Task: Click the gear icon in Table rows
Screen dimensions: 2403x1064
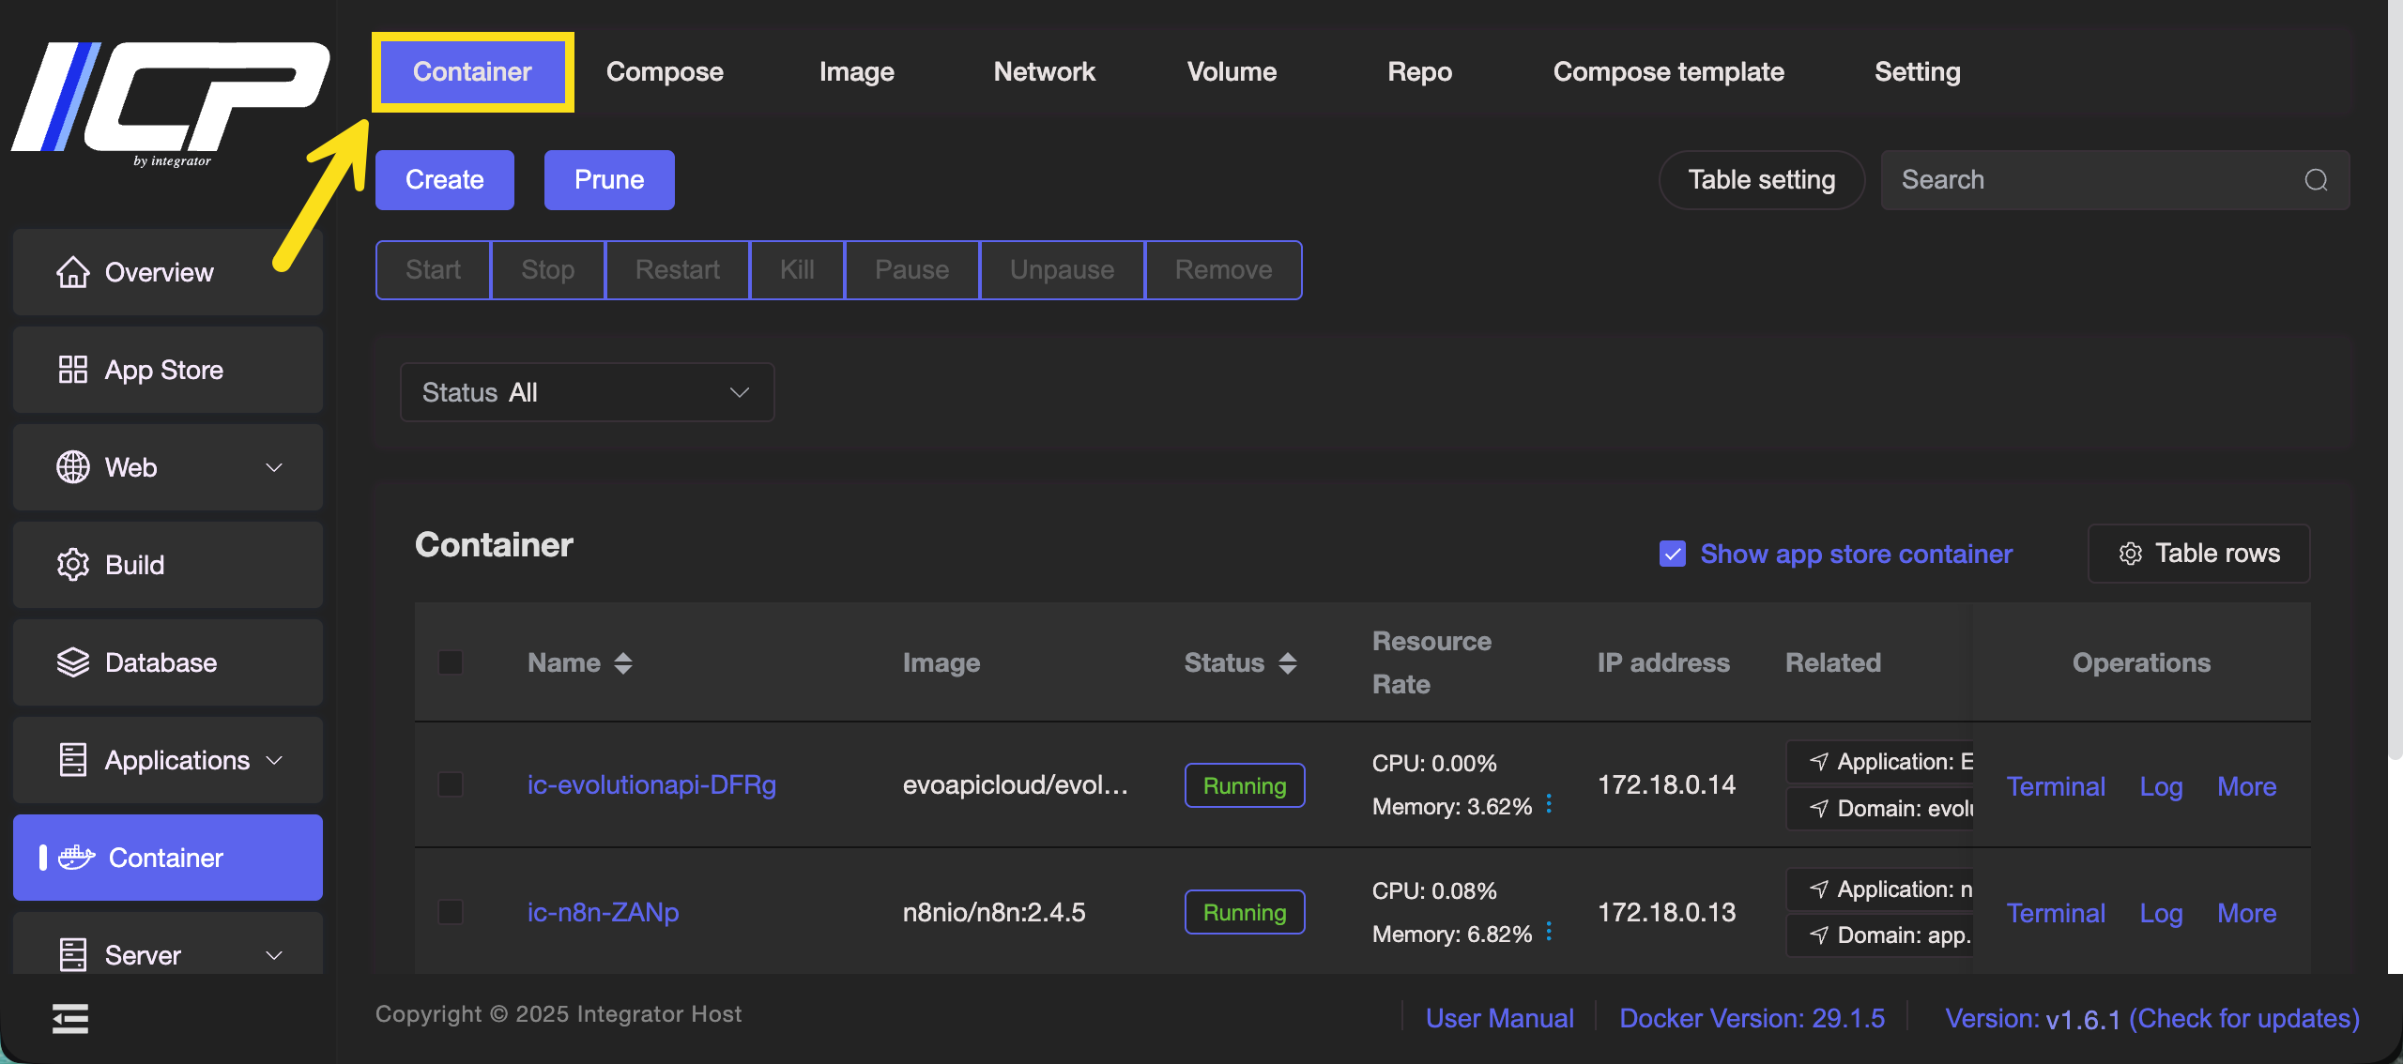Action: tap(2130, 554)
